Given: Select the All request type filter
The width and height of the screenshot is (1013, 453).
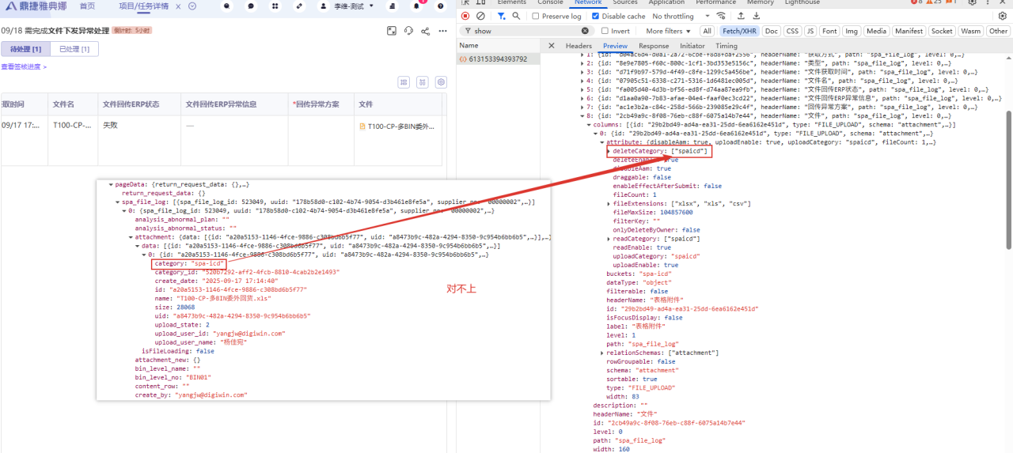Looking at the screenshot, I should pos(707,31).
